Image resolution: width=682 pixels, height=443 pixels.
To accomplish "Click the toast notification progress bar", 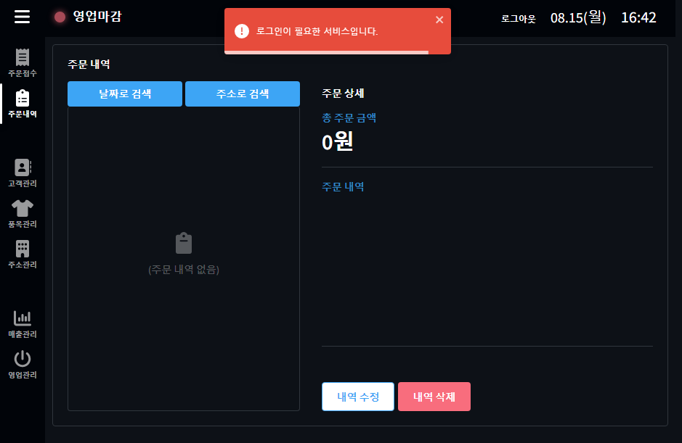I will [325, 51].
